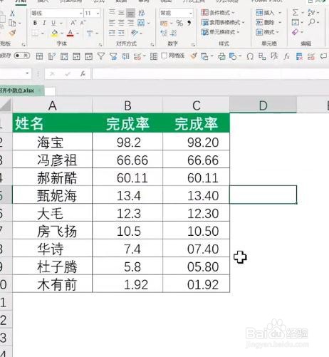Apply the yellow fill color bucket
The height and width of the screenshot is (357, 329).
point(55,33)
